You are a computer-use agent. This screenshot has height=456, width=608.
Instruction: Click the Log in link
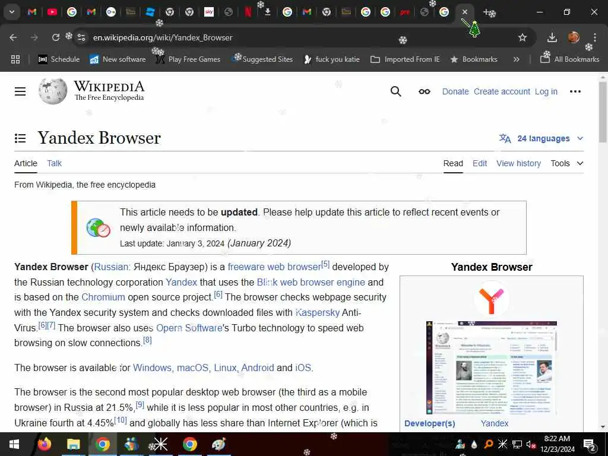tap(546, 91)
